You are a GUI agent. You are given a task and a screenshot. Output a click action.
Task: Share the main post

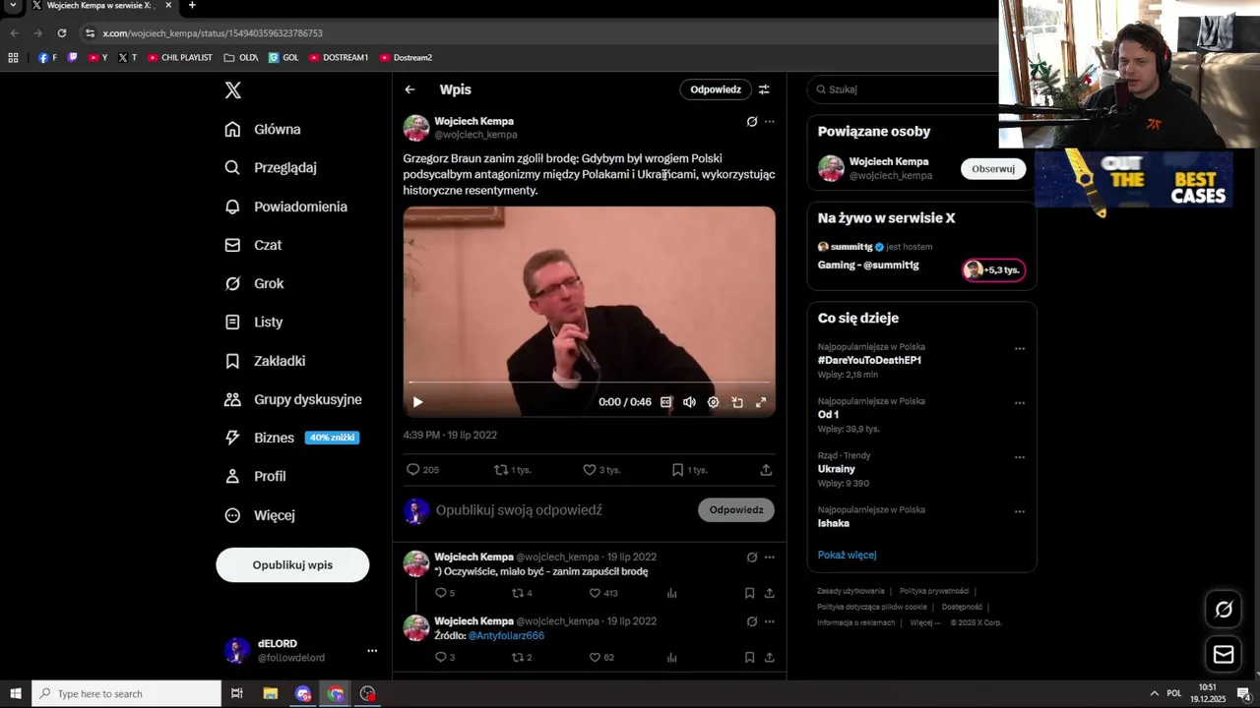pos(766,470)
